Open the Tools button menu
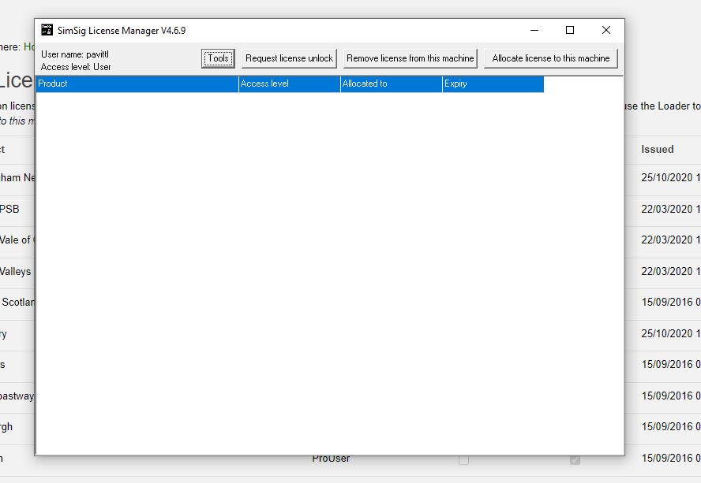This screenshot has width=701, height=483. point(218,58)
